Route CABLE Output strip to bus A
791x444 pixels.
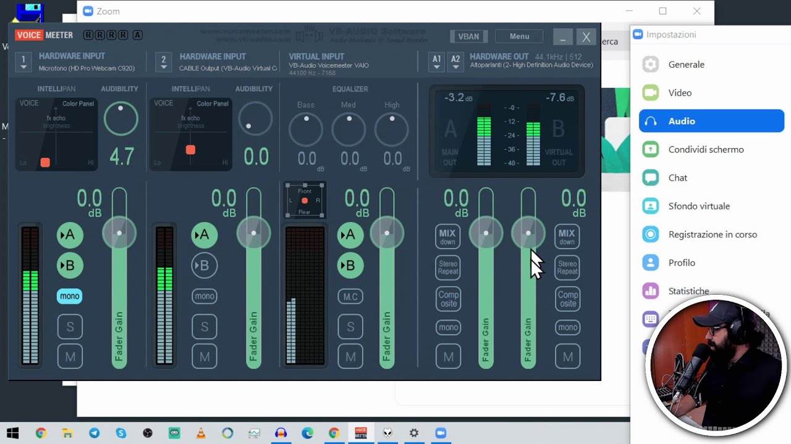pyautogui.click(x=204, y=234)
